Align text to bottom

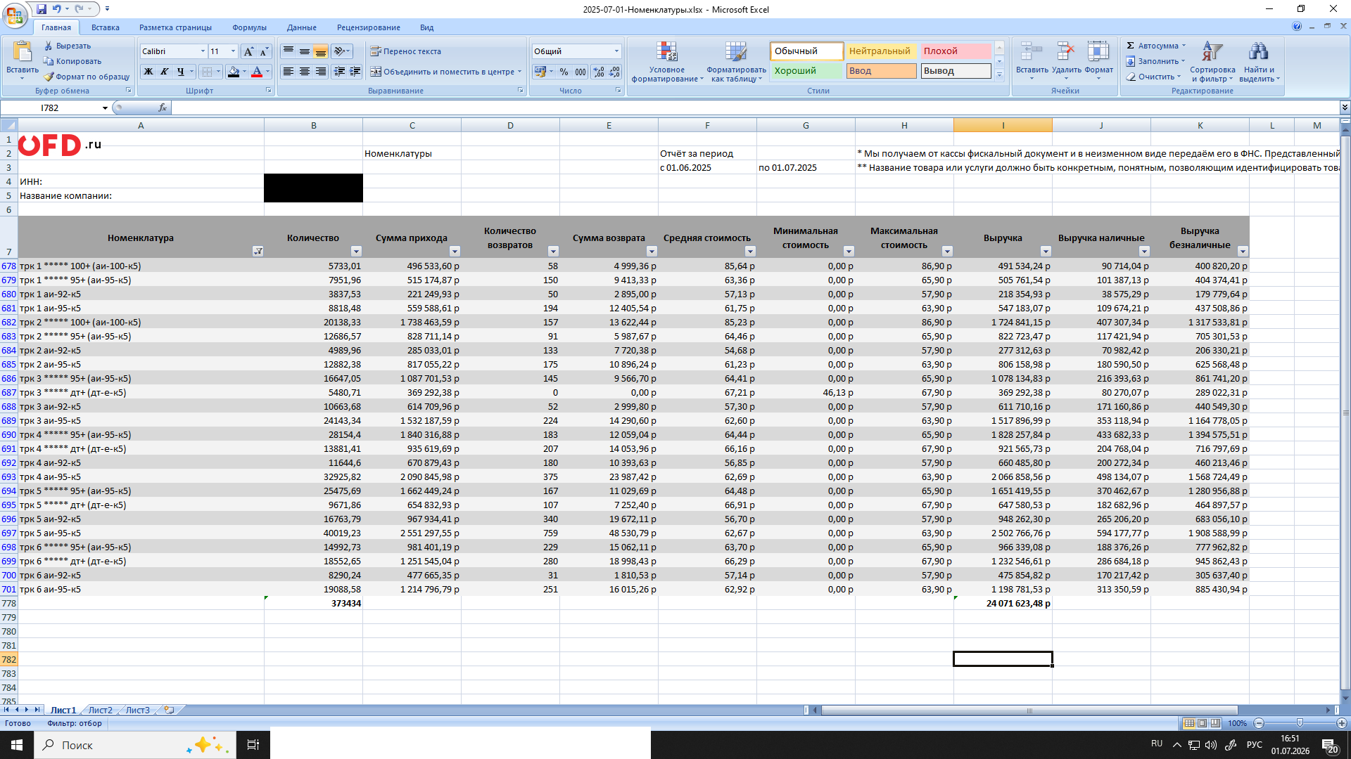(321, 51)
